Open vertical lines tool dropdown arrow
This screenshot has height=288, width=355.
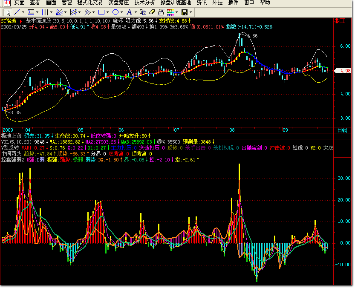(51, 12)
